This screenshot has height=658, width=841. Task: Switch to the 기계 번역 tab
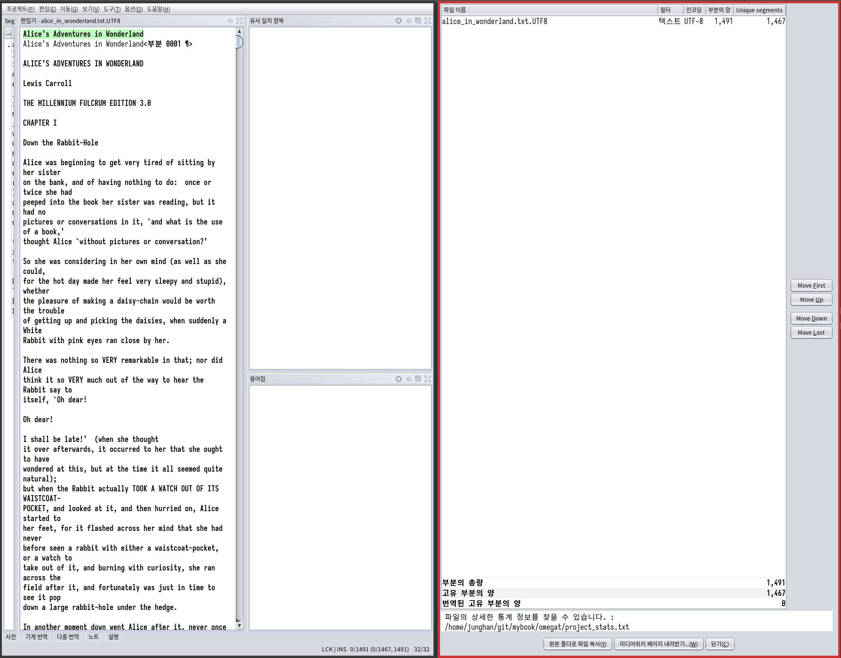point(36,637)
